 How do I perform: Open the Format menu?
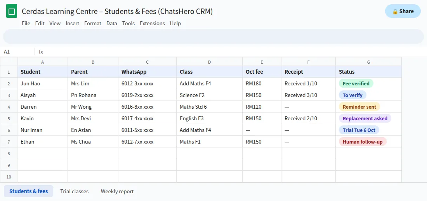(93, 23)
